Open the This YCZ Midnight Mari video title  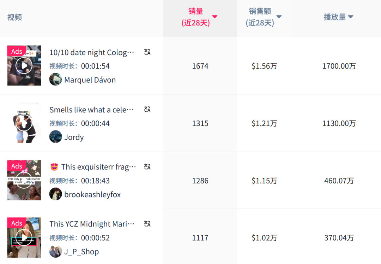(92, 224)
